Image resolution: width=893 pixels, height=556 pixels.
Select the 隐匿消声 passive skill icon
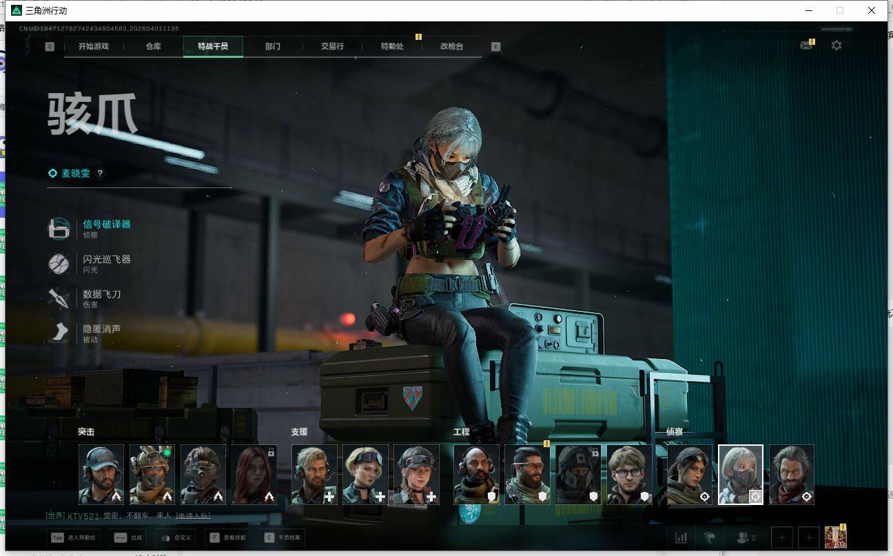pyautogui.click(x=59, y=333)
